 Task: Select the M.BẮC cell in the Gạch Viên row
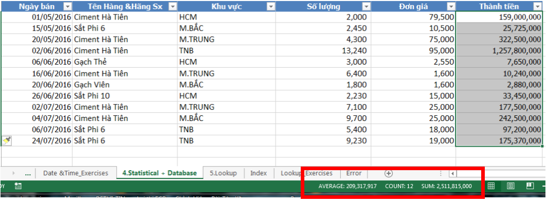226,85
